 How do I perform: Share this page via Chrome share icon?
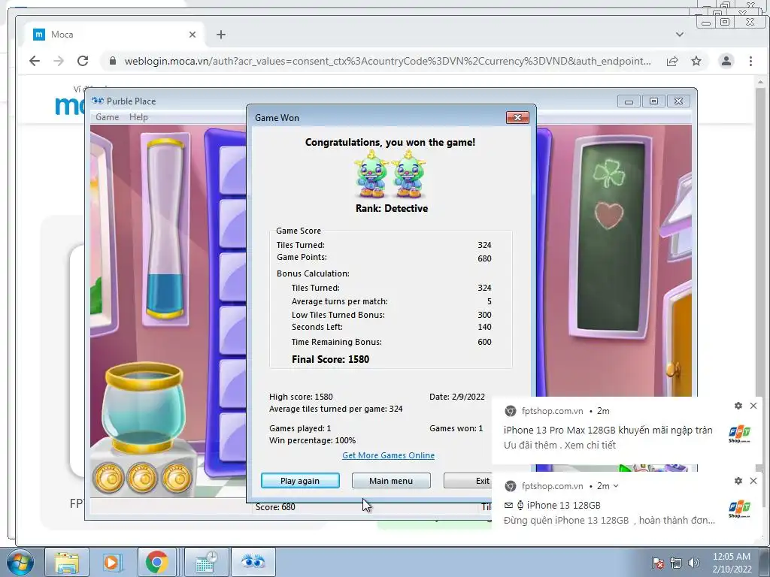click(x=672, y=61)
